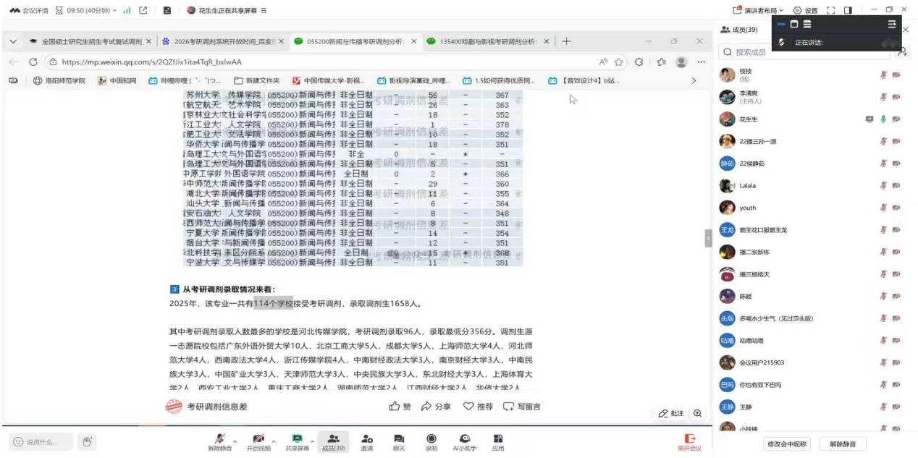Open the presenter layout dropdown
Screen dimensions: 918x458
tap(758, 10)
